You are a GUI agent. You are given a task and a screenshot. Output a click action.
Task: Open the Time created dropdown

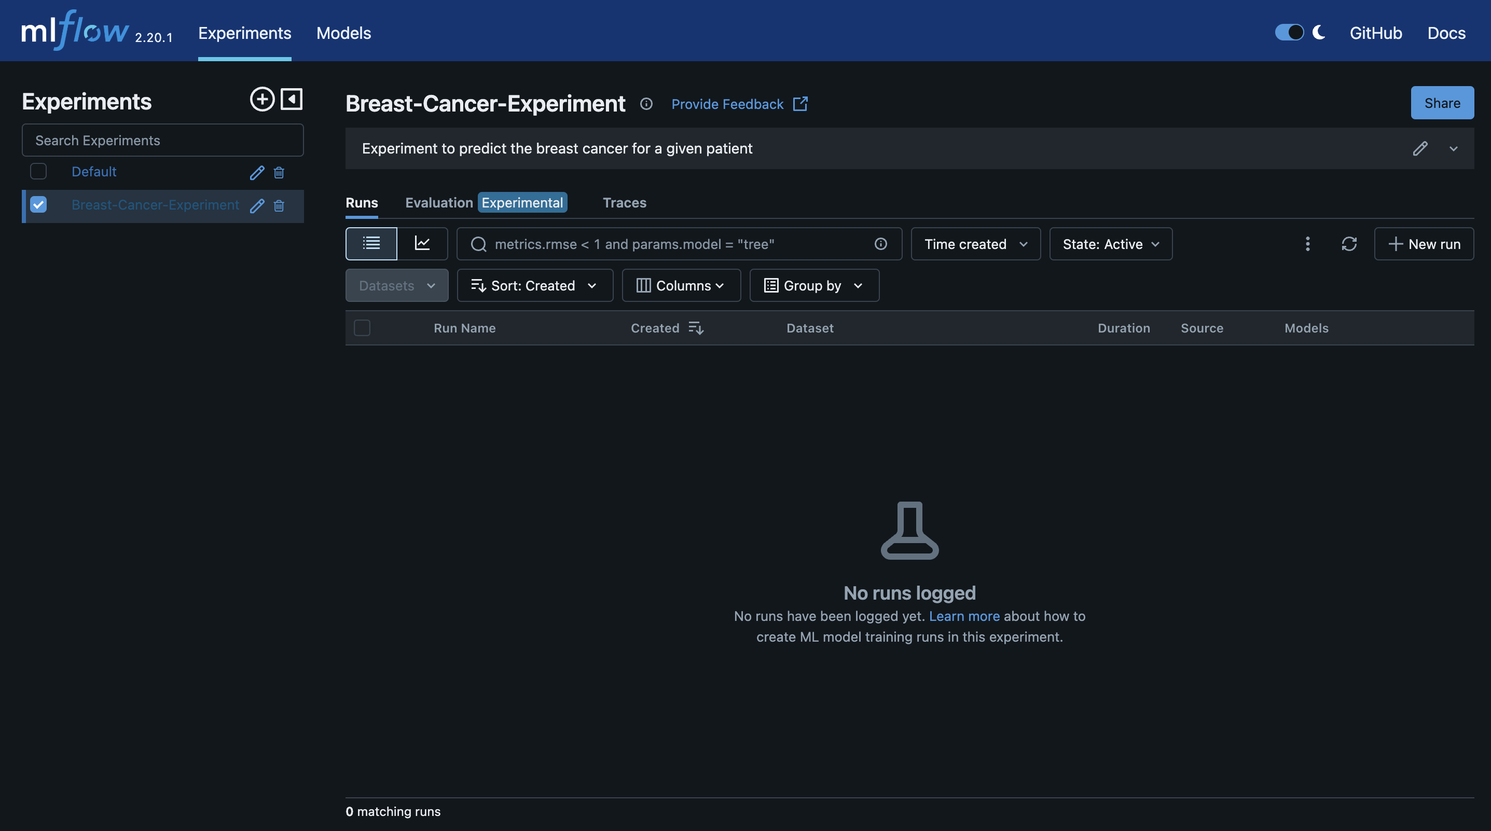tap(975, 244)
